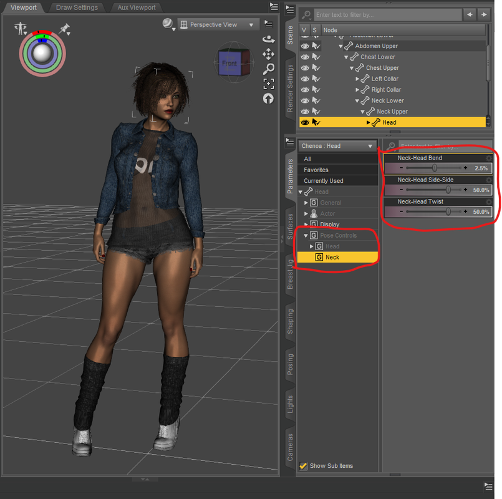
Task: Expand the General parameter group
Action: [x=306, y=203]
